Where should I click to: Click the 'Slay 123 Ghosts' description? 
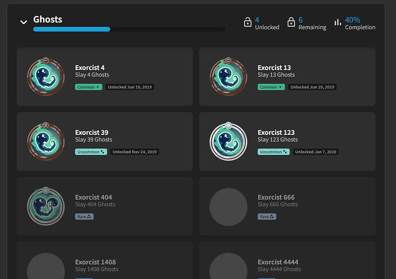278,139
